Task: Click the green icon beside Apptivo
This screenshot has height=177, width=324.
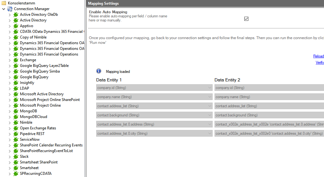Action: pyautogui.click(x=16, y=26)
